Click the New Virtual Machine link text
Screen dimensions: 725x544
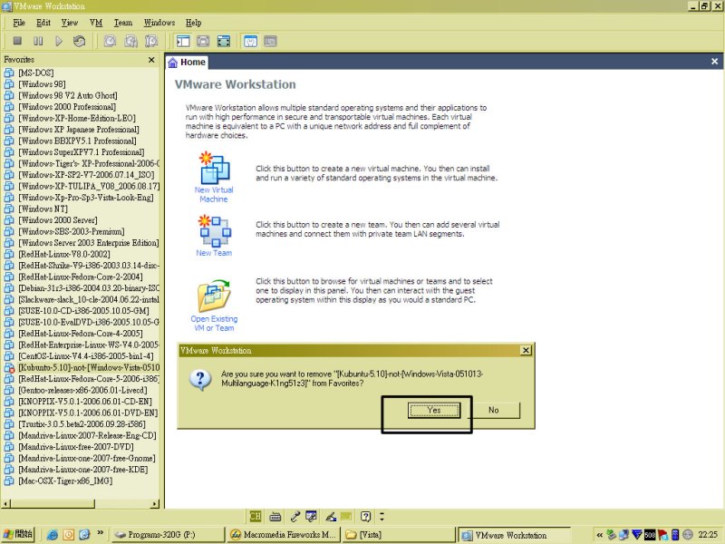coord(214,194)
